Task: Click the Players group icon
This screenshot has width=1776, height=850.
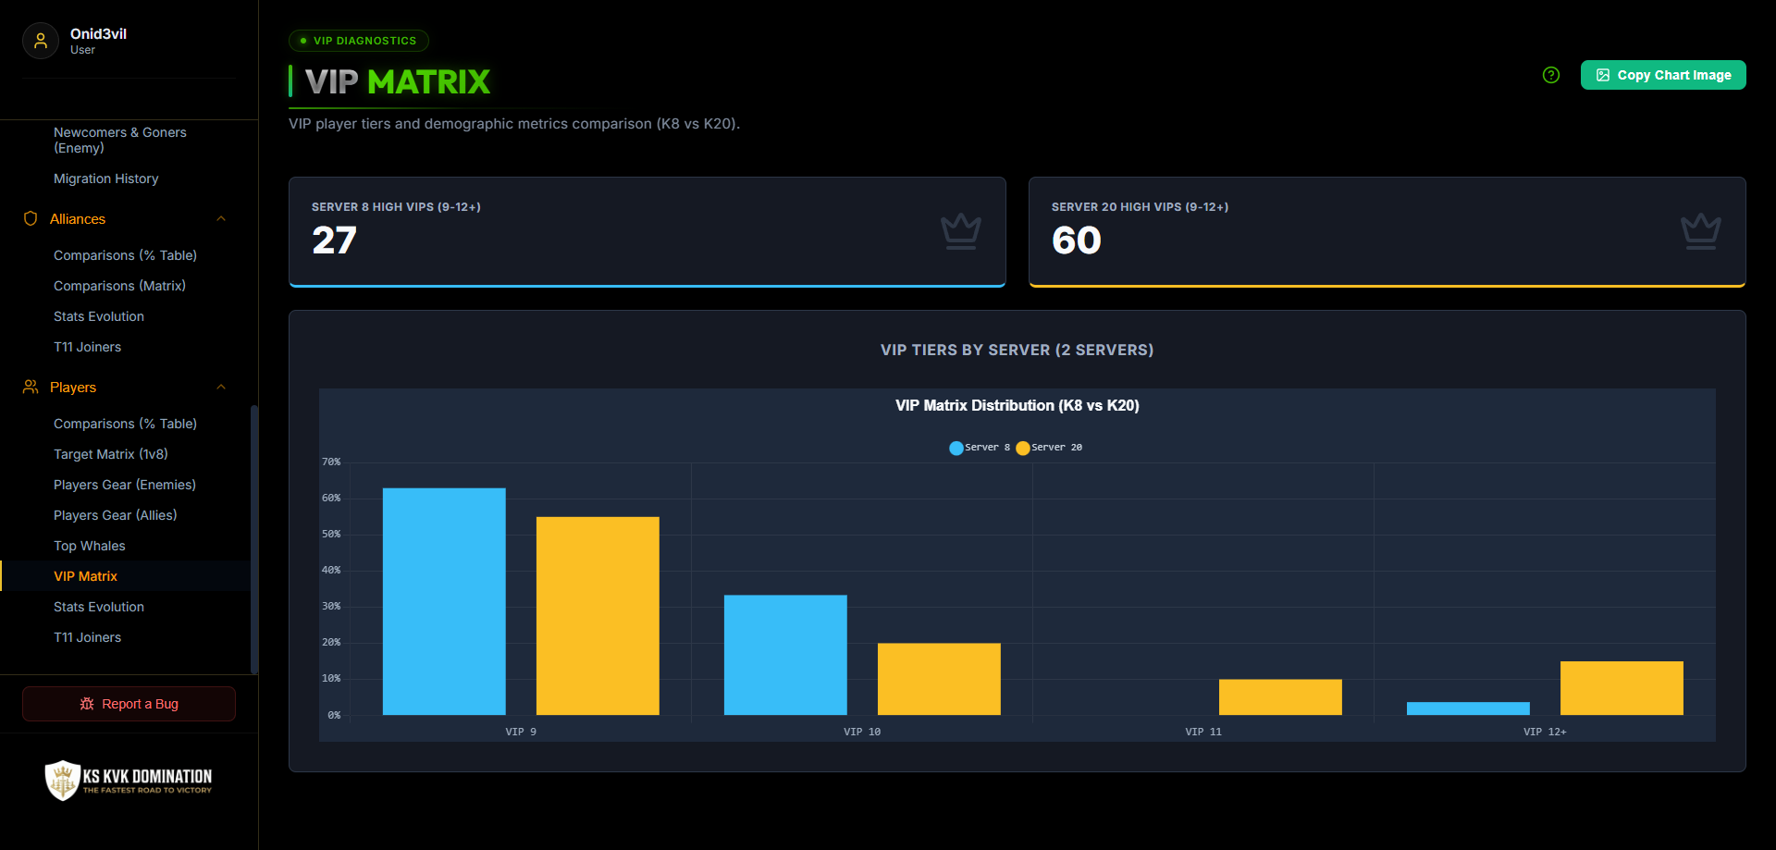Action: [31, 387]
